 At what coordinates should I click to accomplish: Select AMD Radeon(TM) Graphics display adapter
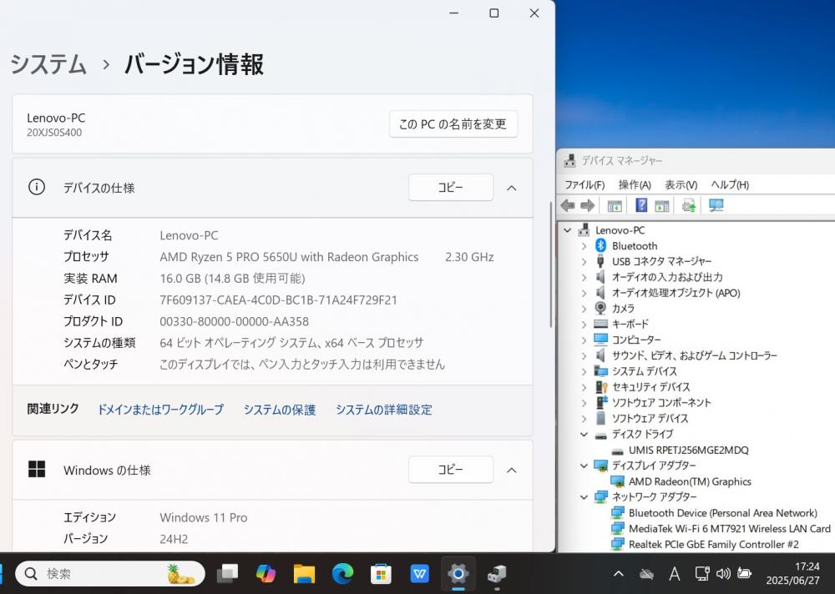(x=690, y=481)
